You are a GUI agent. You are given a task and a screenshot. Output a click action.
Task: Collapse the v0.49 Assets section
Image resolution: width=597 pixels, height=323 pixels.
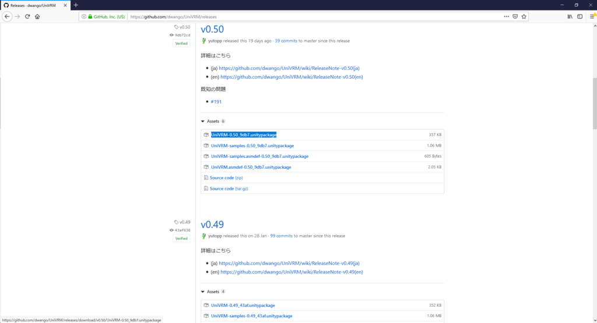point(213,292)
